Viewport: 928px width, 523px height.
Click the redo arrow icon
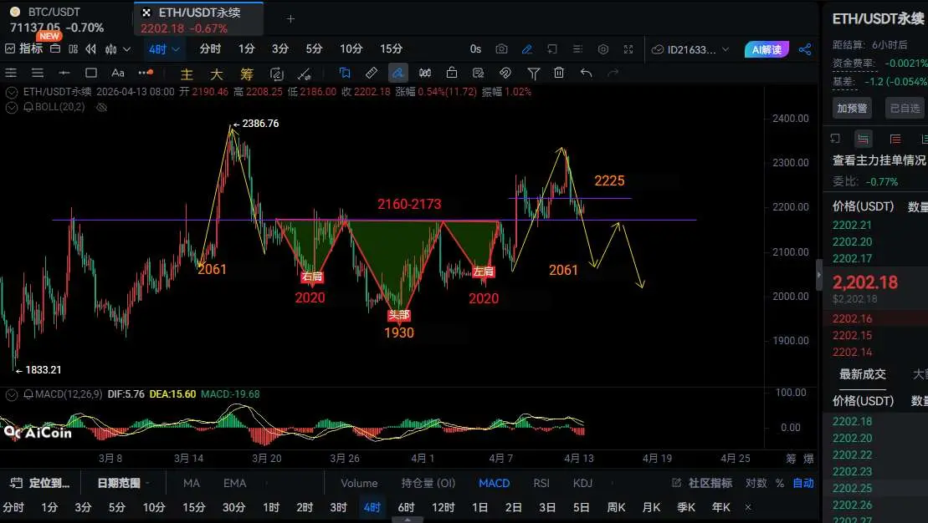[x=613, y=73]
